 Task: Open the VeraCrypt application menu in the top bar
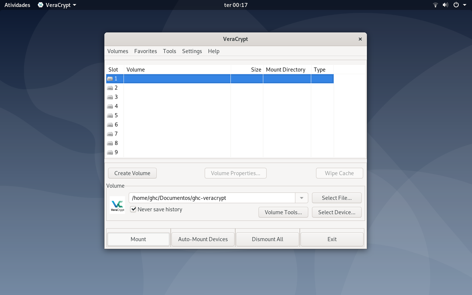(x=57, y=5)
